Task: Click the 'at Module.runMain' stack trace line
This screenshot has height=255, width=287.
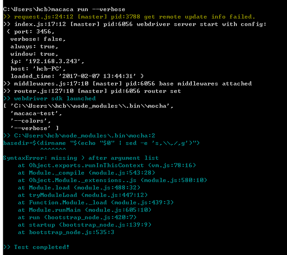Action: pos(85,210)
